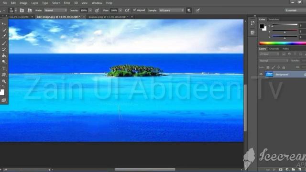Switch to the lake image.jpg document tab
The height and width of the screenshot is (172, 306).
(58, 17)
